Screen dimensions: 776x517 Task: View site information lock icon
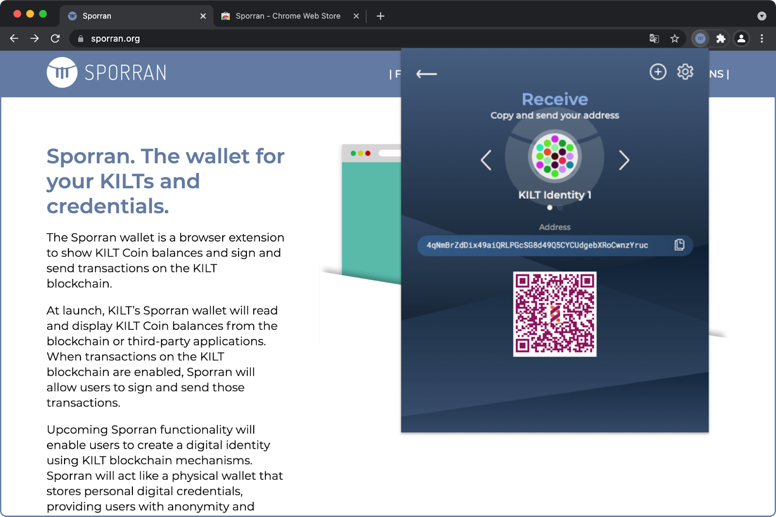click(x=81, y=39)
